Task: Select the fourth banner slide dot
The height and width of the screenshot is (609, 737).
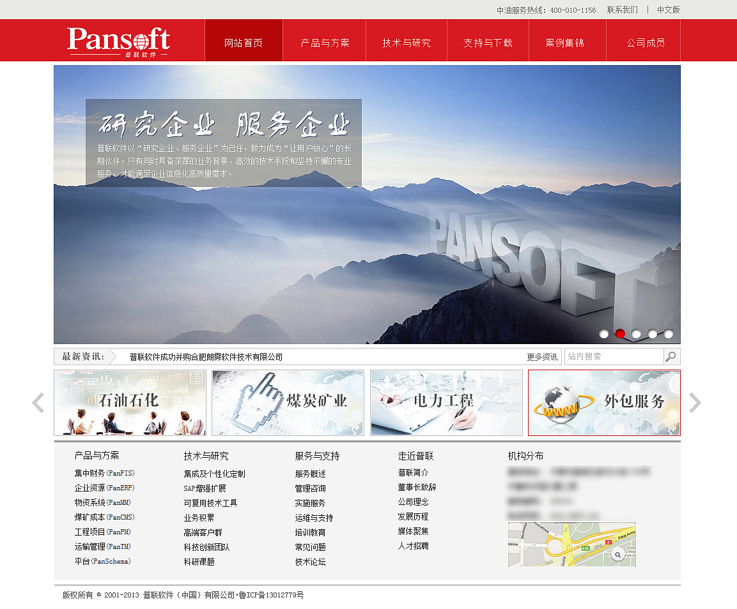Action: click(x=653, y=334)
